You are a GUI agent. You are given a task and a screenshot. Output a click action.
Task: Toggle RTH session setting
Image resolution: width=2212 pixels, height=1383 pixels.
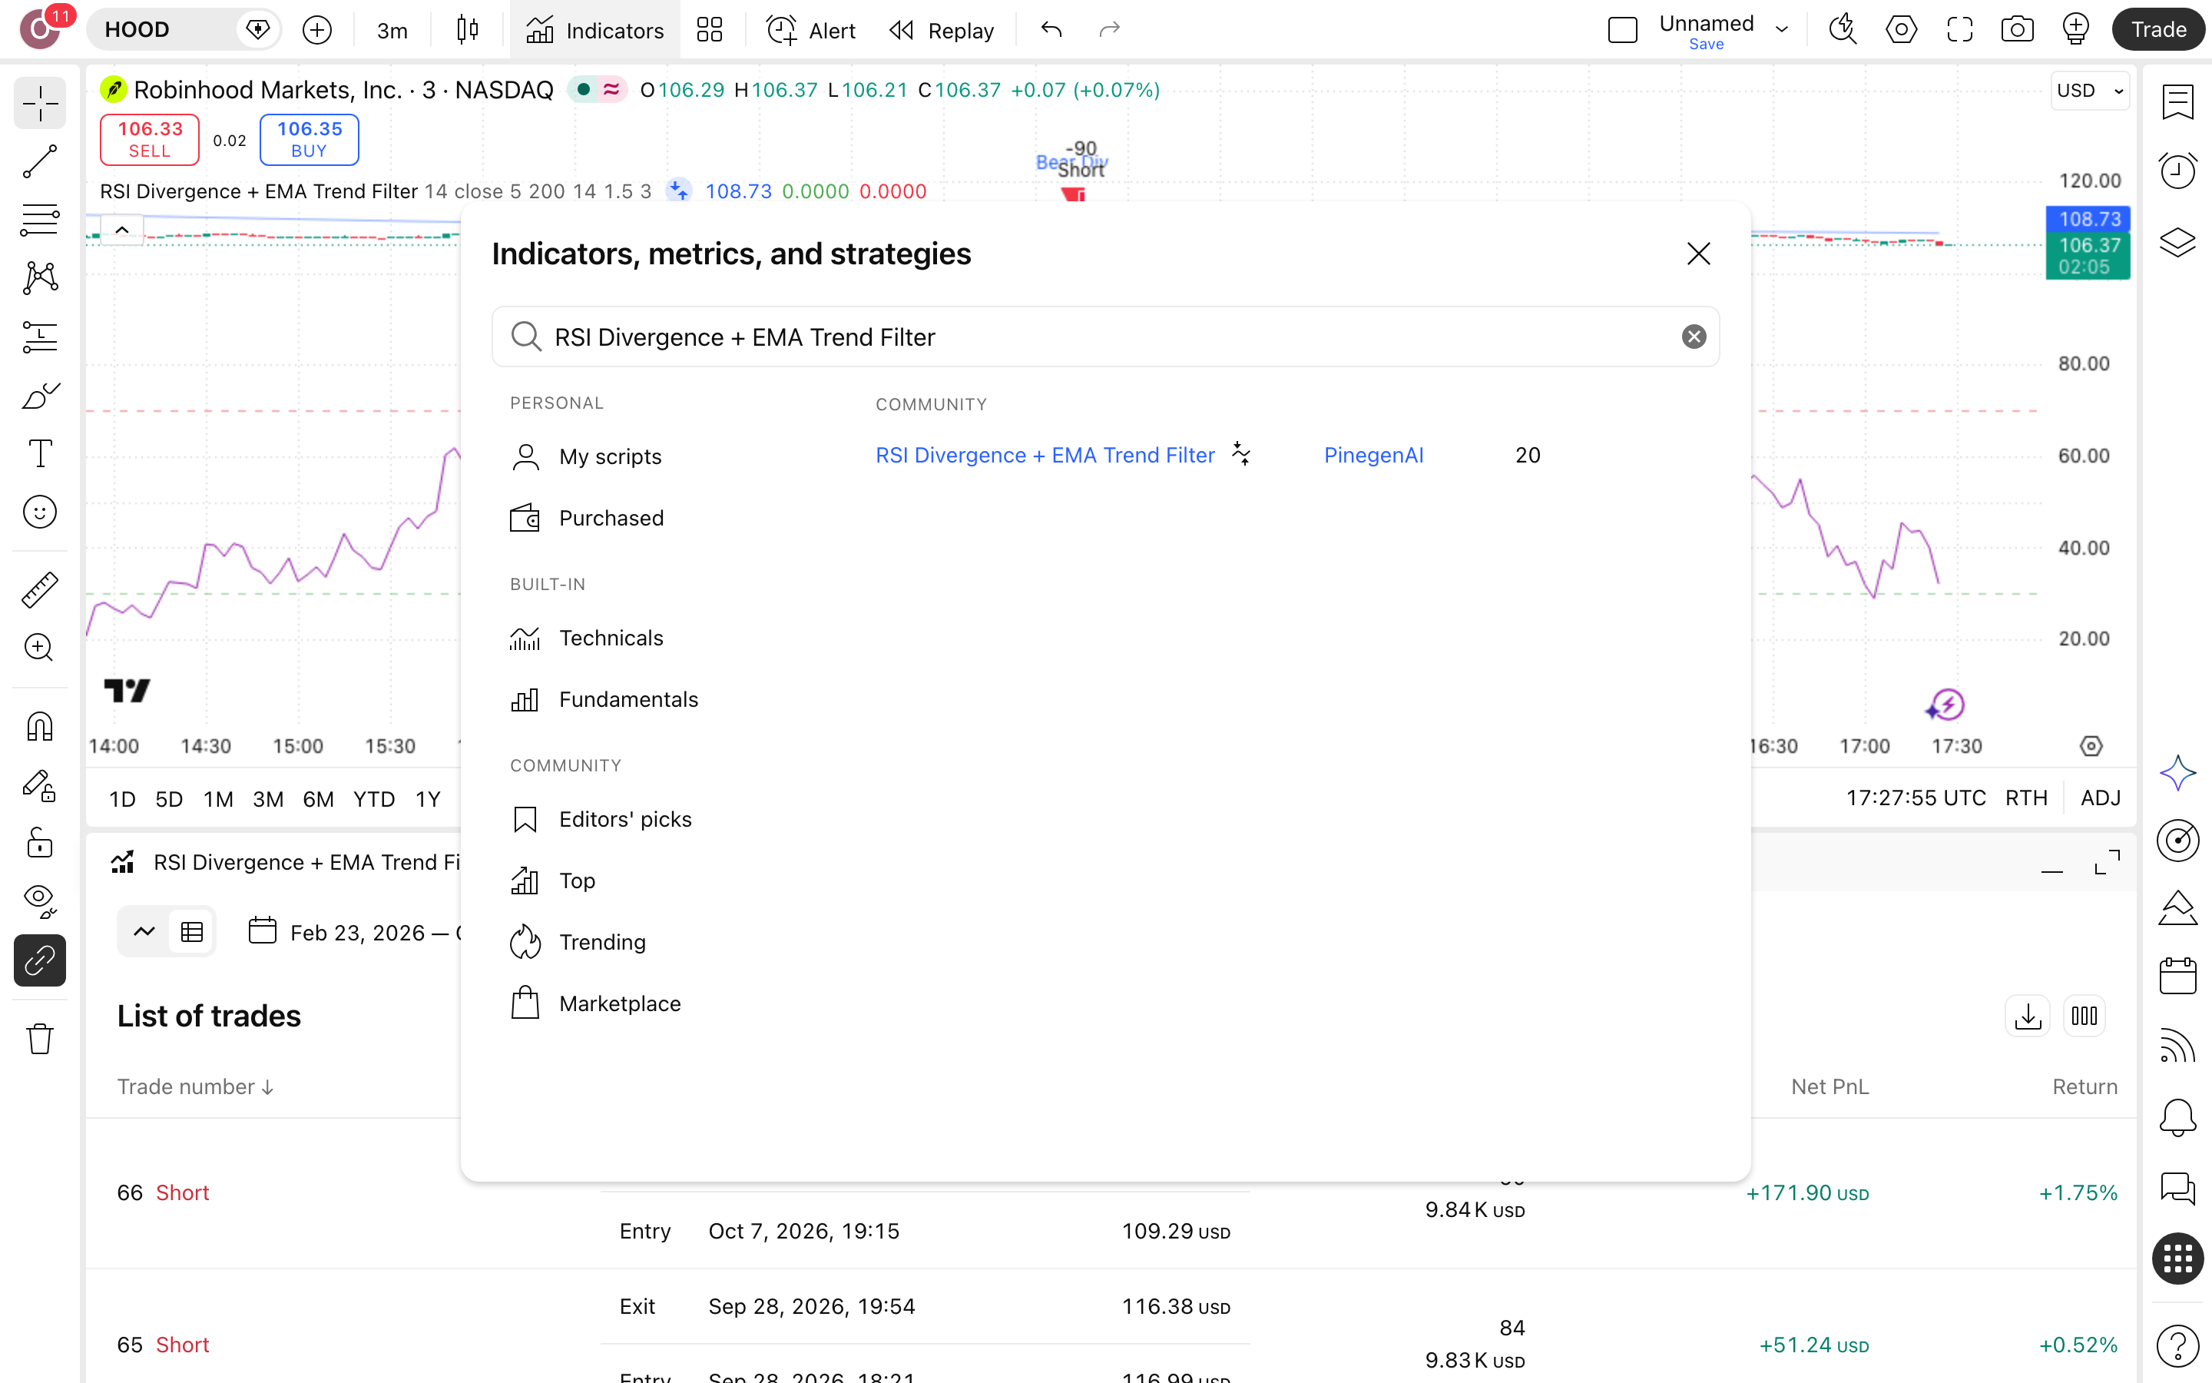(x=2025, y=798)
